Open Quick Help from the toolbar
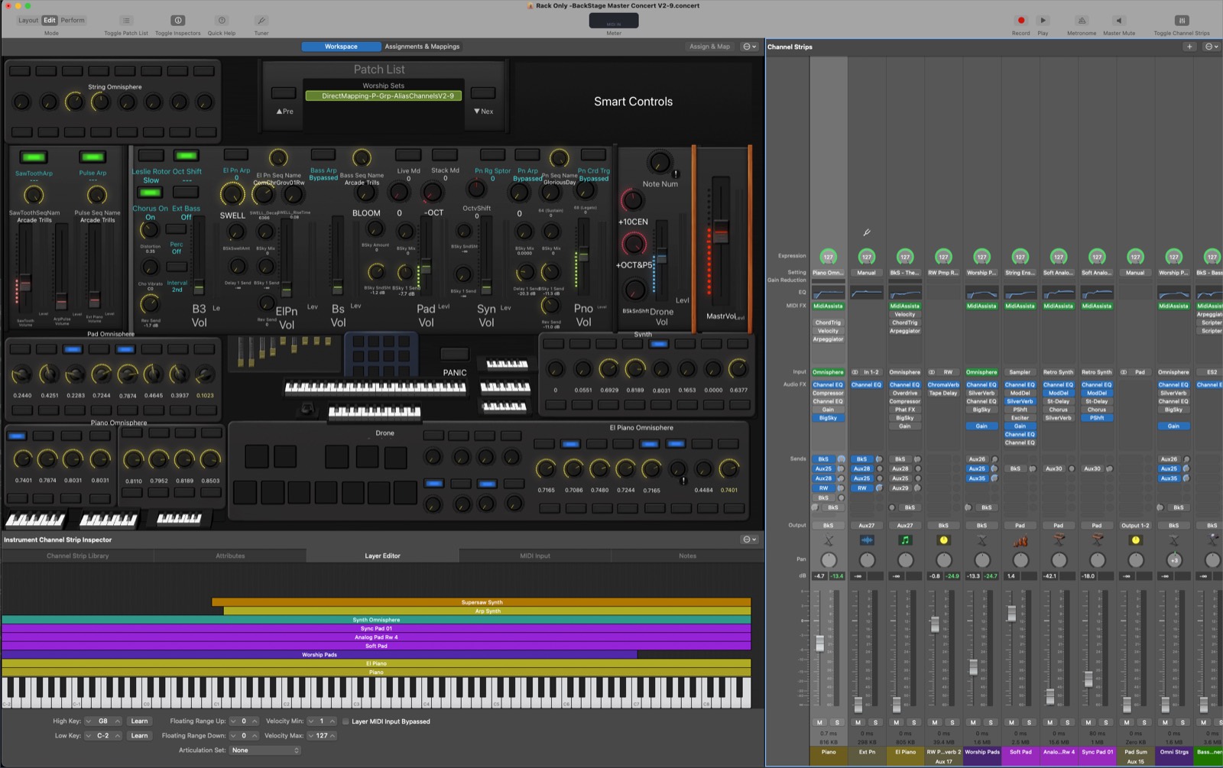The height and width of the screenshot is (768, 1223). coord(222,21)
